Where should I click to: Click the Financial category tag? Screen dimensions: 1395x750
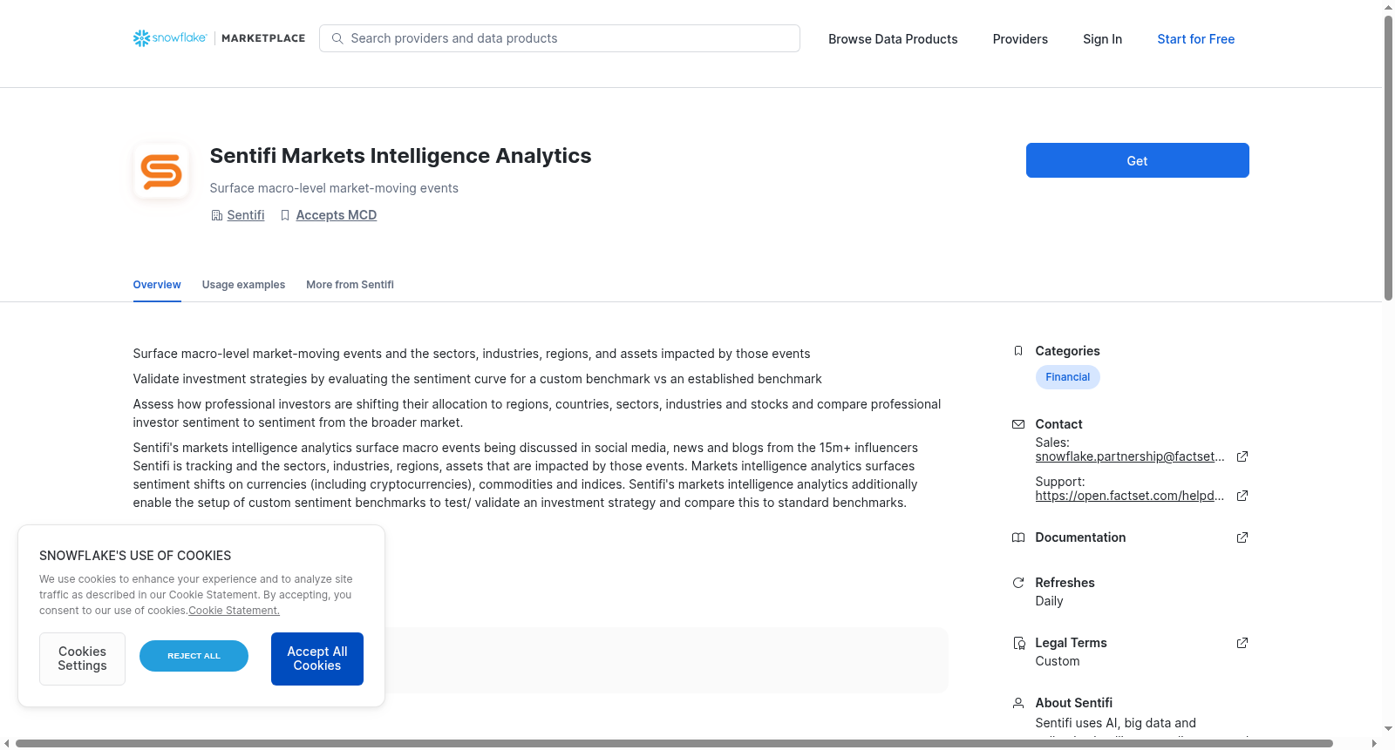pos(1067,377)
